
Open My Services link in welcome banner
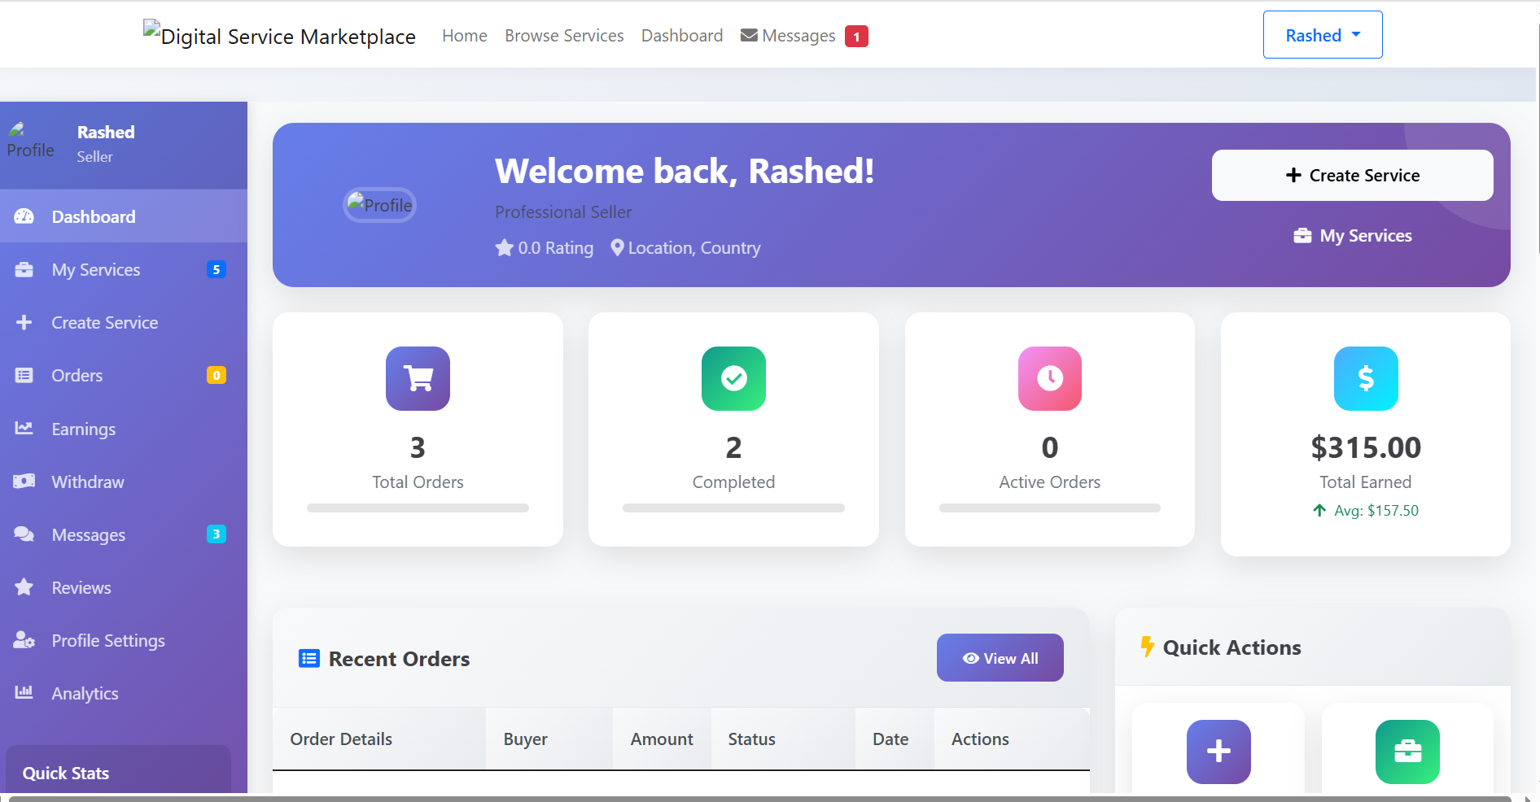point(1353,236)
